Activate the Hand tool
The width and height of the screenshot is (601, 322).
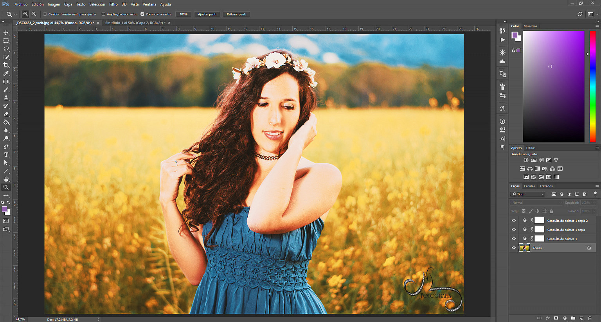click(6, 179)
